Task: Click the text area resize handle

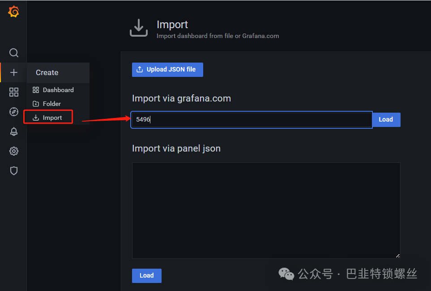Action: (397, 256)
